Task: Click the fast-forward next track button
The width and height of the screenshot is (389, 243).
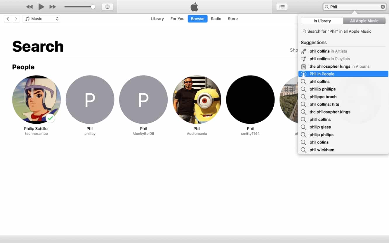Action: pos(53,7)
